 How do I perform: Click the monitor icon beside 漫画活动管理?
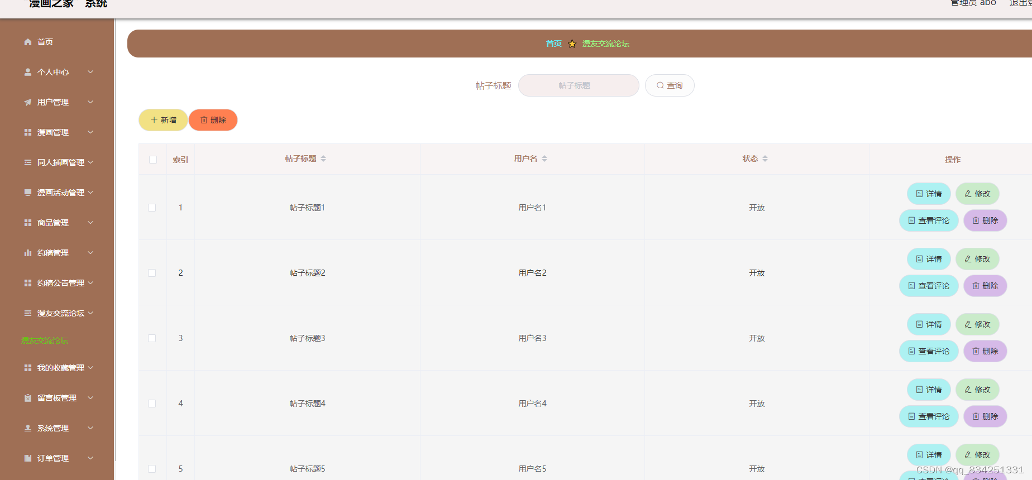28,193
